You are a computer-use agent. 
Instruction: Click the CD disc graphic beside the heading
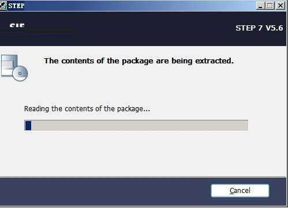20,73
